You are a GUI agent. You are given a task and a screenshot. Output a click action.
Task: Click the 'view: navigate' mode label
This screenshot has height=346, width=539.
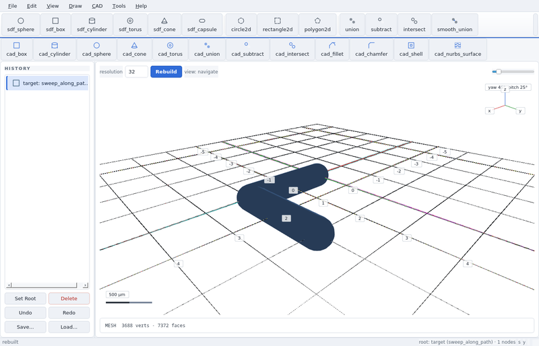[201, 71]
